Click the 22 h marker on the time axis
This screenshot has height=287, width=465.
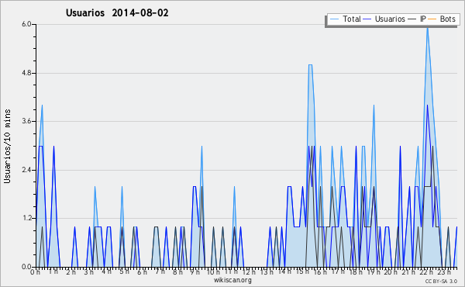click(425, 271)
